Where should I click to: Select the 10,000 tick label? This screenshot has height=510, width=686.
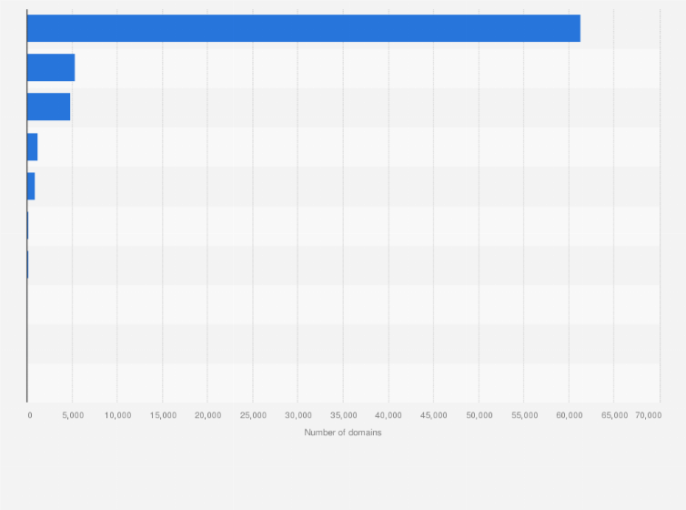[118, 415]
